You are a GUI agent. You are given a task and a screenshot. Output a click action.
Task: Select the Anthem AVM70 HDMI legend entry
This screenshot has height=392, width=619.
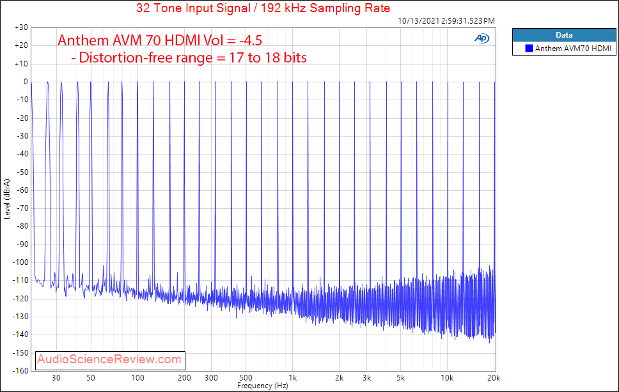(564, 49)
